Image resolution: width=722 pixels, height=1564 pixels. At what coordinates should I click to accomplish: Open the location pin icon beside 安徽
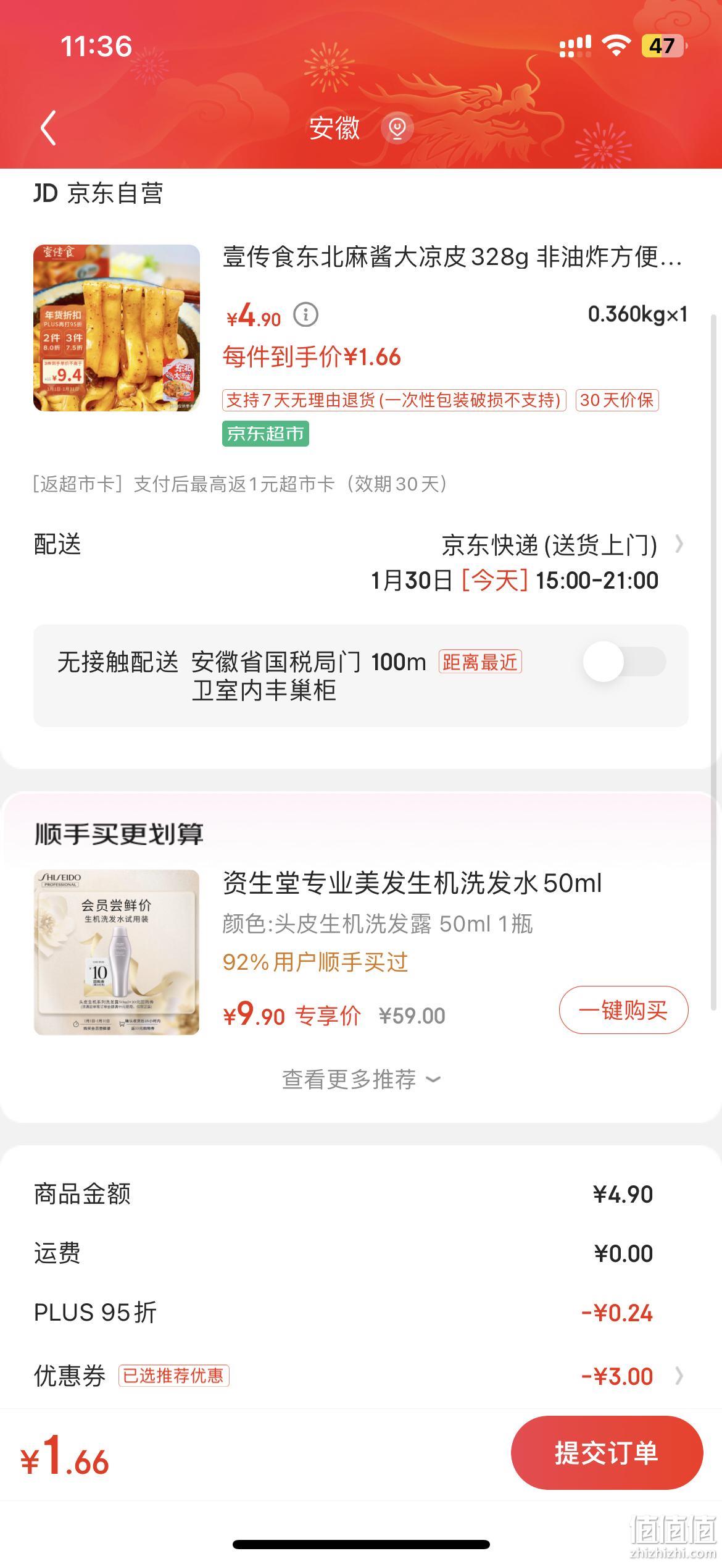397,128
